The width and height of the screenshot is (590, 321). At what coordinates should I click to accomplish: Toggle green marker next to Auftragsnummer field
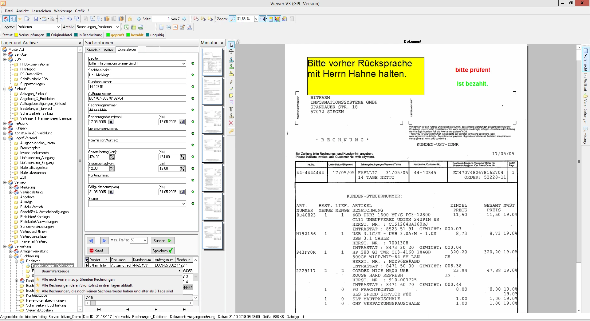(x=193, y=98)
